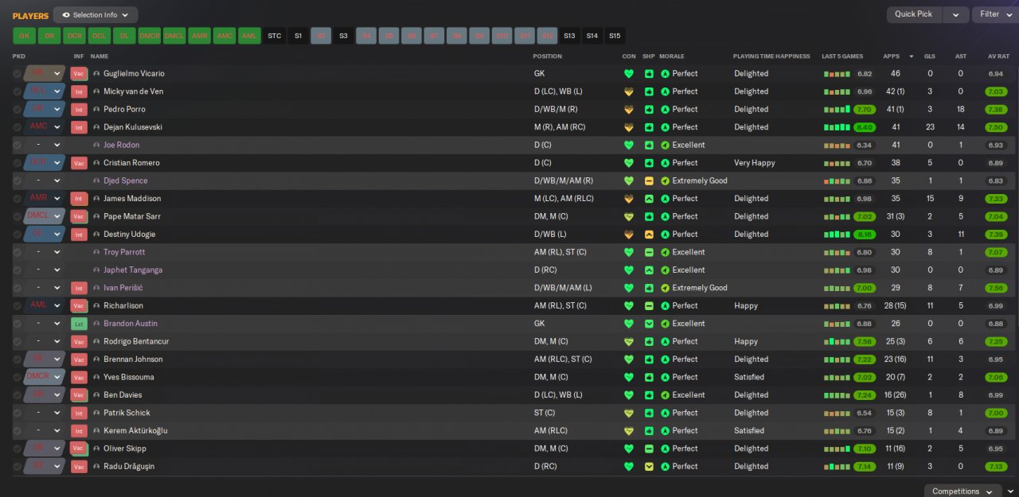Click Patrik Schick's Int info badge
The height and width of the screenshot is (497, 1019).
coord(79,413)
